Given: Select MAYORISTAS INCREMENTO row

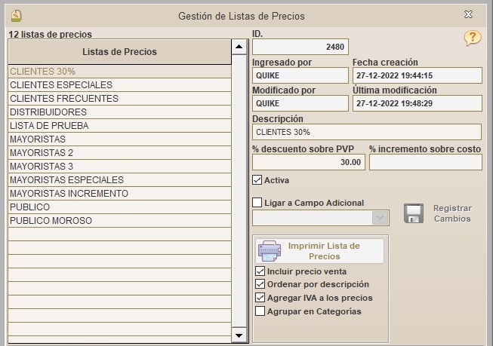Looking at the screenshot, I should coord(119,194).
